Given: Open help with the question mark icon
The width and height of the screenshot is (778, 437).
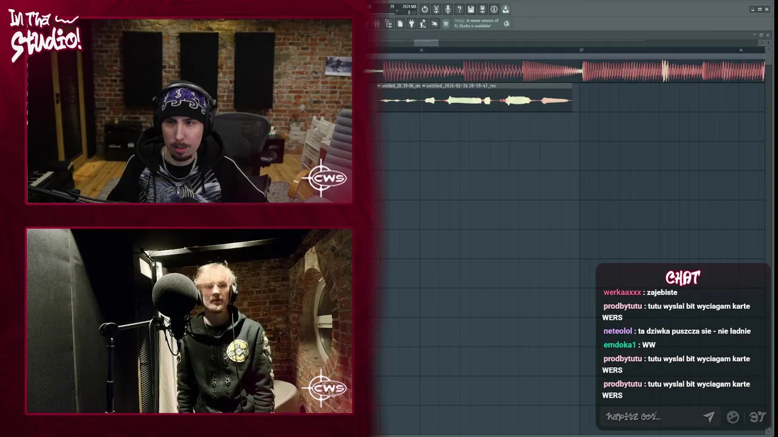Looking at the screenshot, I should point(459,9).
